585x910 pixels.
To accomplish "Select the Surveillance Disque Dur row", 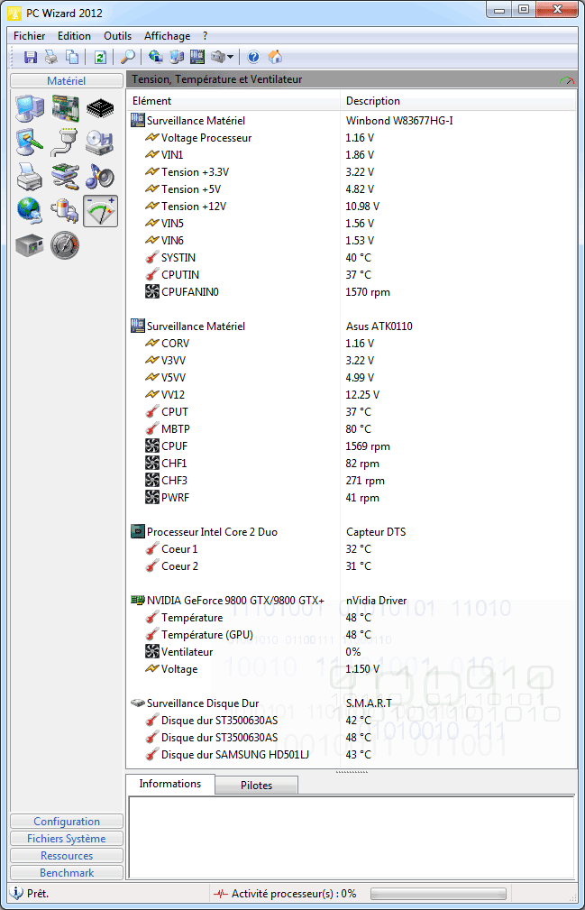I will [352, 703].
